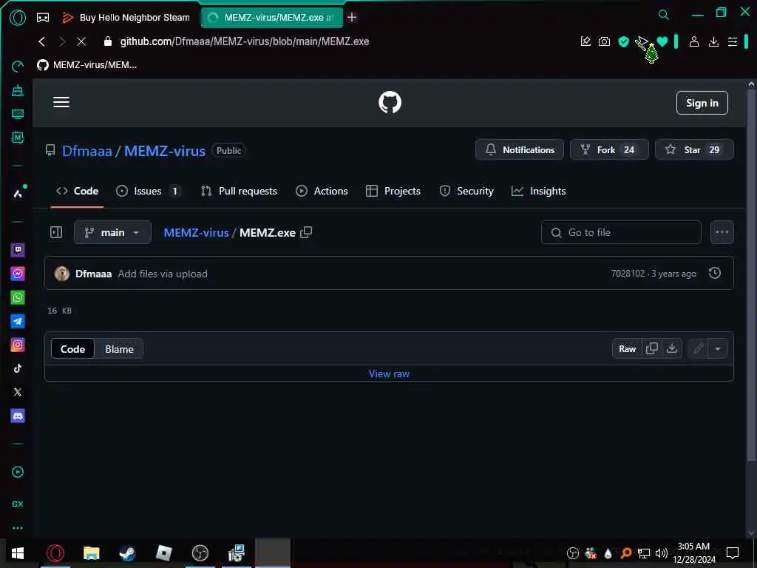Click the View raw link

click(389, 373)
